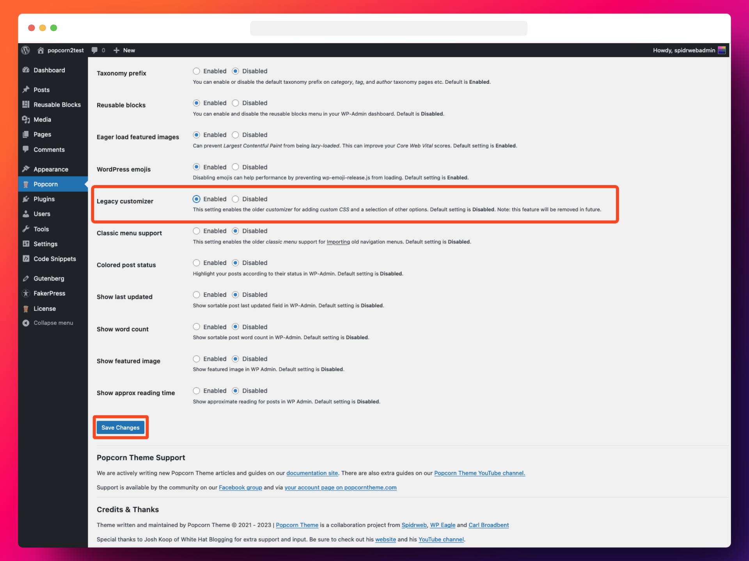Enable Show word count radio option
Image resolution: width=749 pixels, height=561 pixels.
[x=196, y=327]
